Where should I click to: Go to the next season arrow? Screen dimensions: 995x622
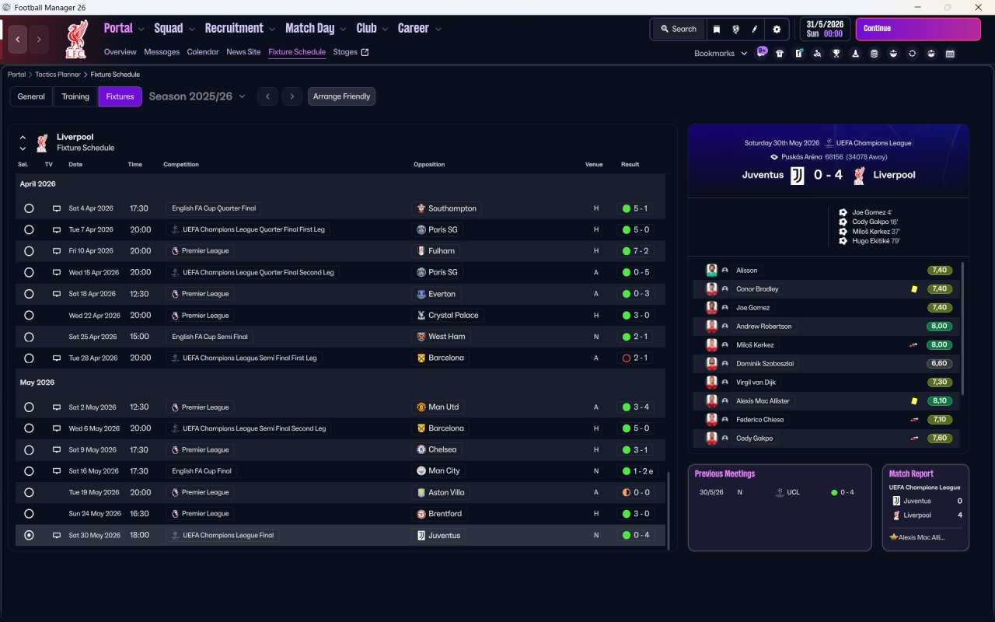click(292, 96)
